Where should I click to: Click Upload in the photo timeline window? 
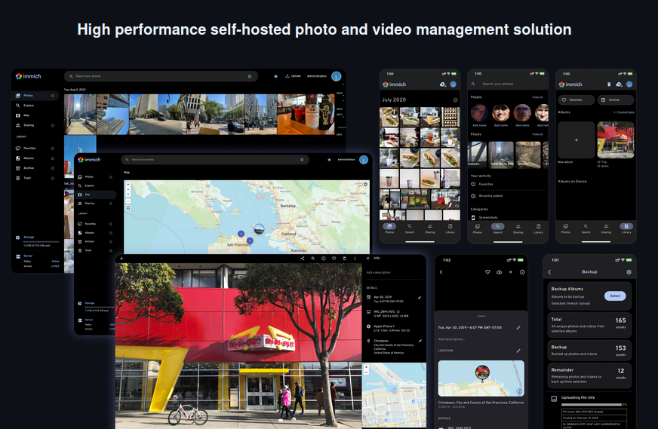tap(293, 76)
